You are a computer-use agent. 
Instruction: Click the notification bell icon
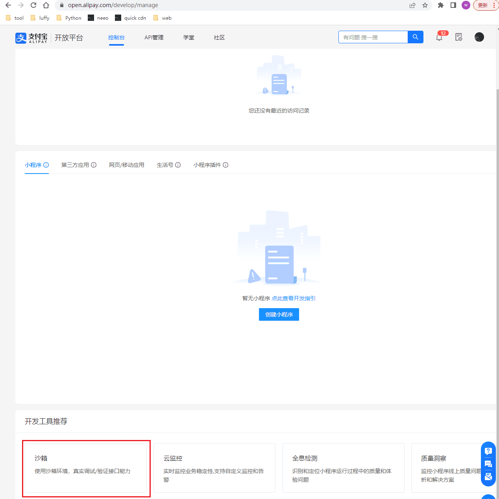[439, 37]
